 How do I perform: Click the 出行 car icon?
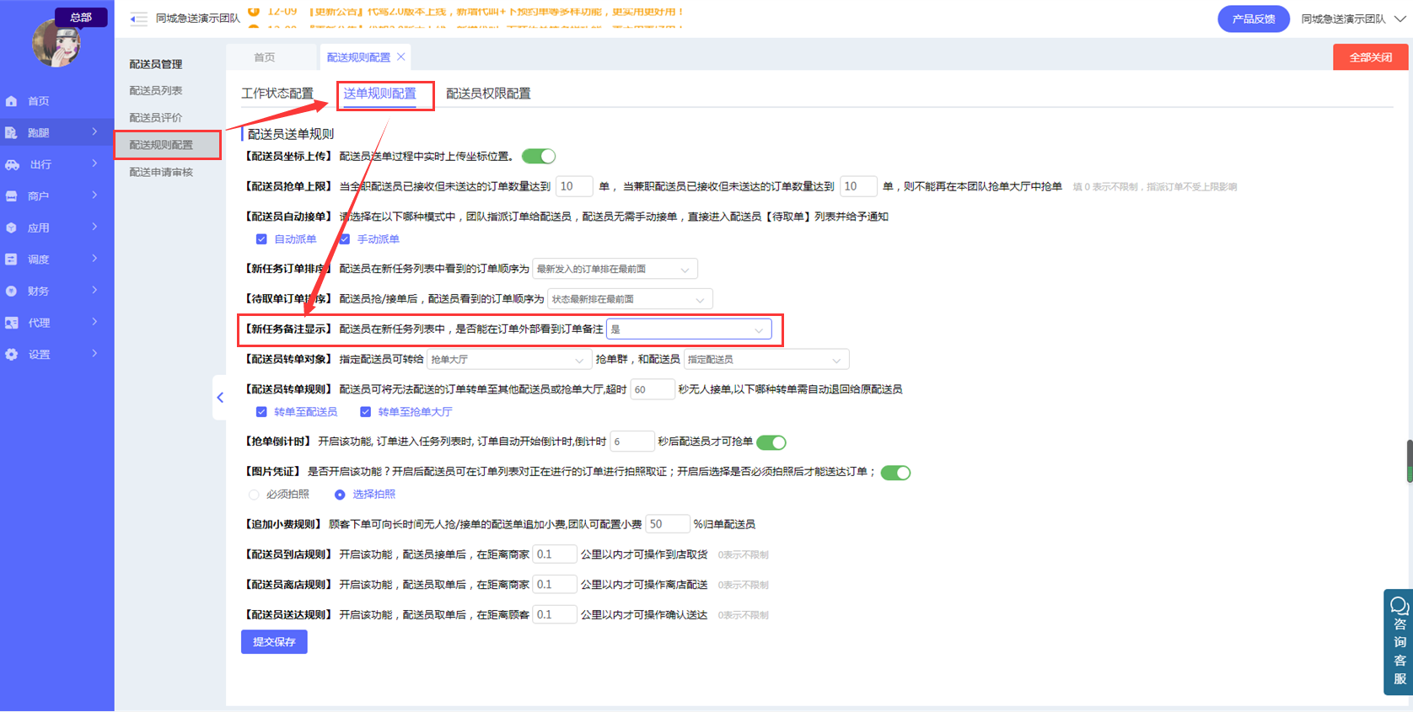(x=12, y=164)
